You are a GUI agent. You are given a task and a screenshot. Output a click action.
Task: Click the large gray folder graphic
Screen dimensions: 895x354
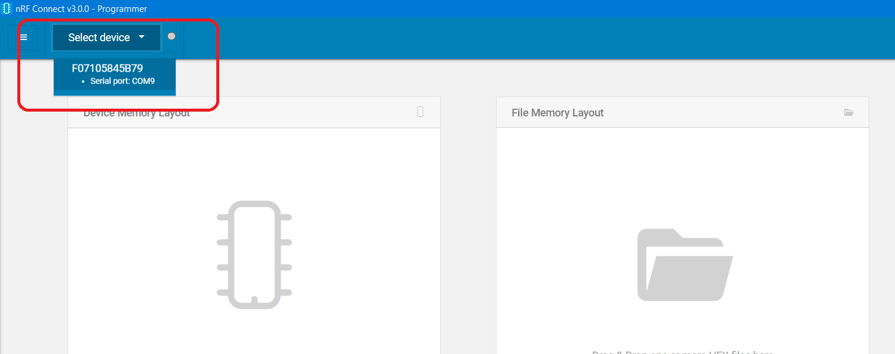tap(685, 265)
